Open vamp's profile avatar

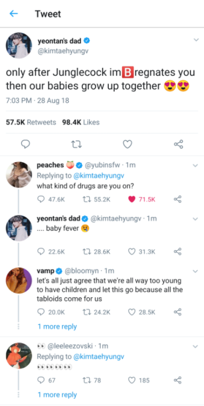(x=19, y=280)
